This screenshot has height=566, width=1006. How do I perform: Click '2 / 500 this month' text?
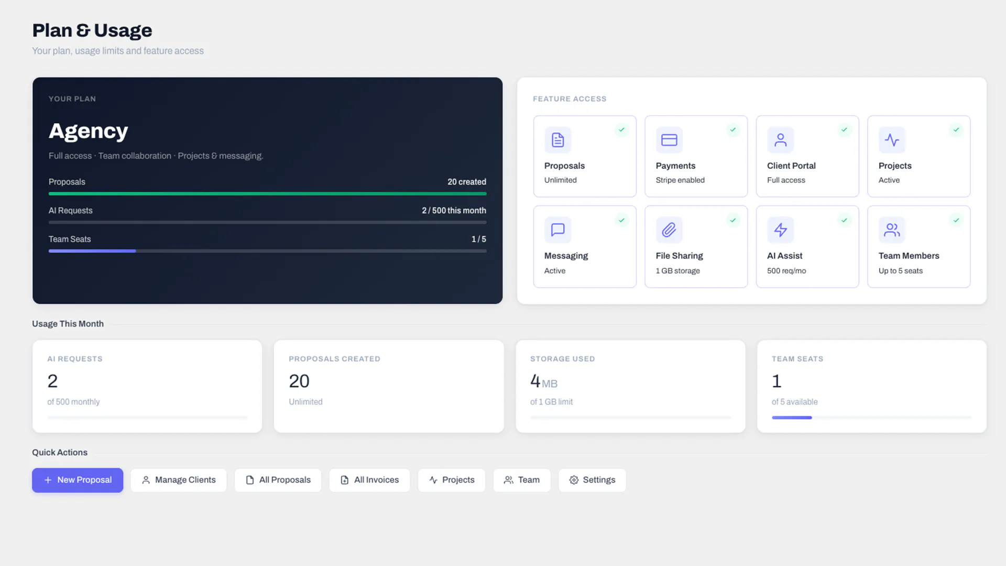454,210
